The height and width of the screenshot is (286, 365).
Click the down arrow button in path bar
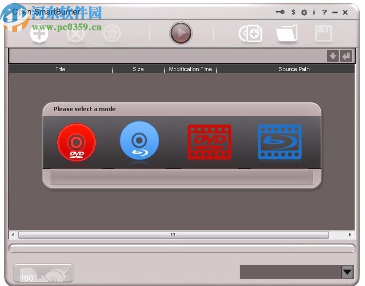tap(333, 56)
